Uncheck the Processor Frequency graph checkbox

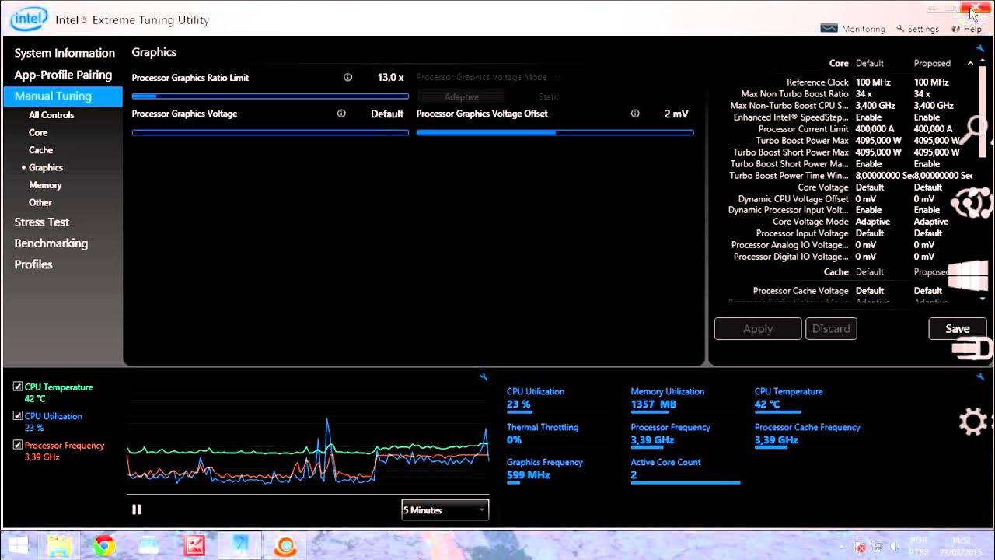18,445
